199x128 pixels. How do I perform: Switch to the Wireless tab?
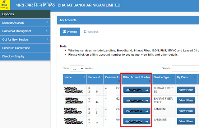91,32
